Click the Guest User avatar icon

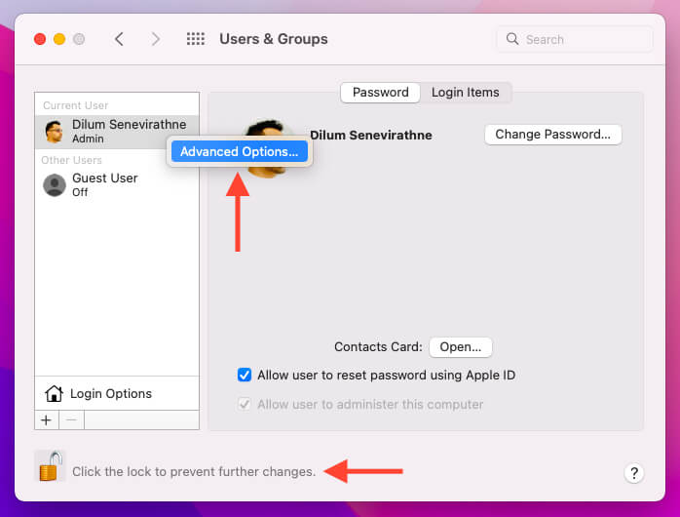point(55,185)
